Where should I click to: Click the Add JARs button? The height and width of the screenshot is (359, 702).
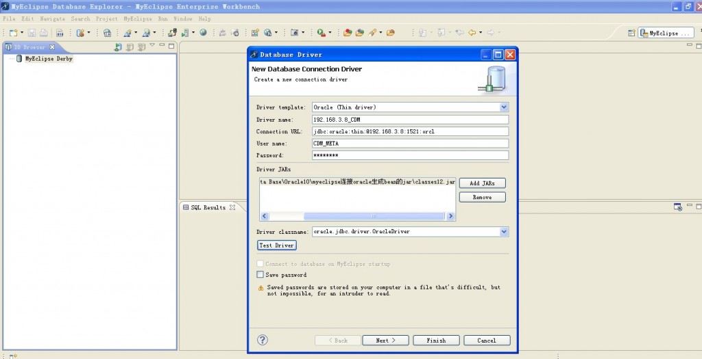(x=482, y=183)
